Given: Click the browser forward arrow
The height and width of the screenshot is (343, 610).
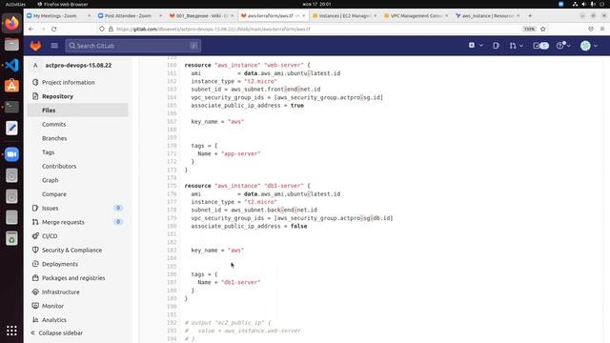Looking at the screenshot, I should coord(42,30).
